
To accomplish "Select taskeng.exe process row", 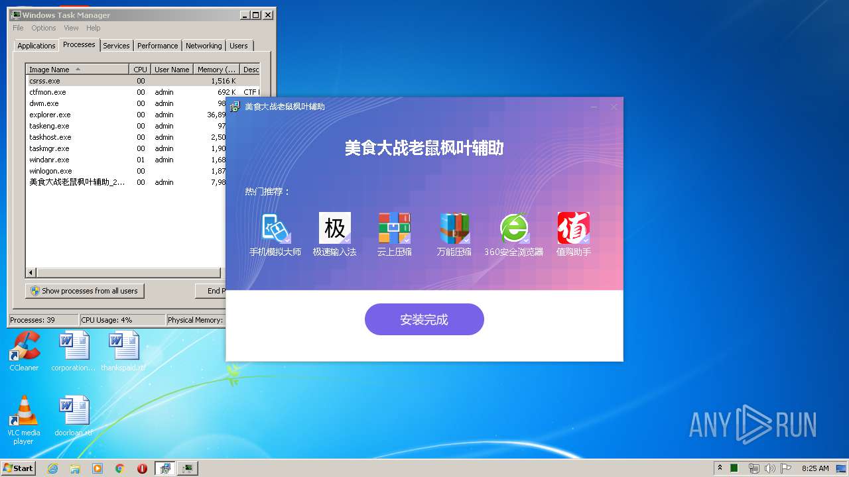I will point(126,126).
